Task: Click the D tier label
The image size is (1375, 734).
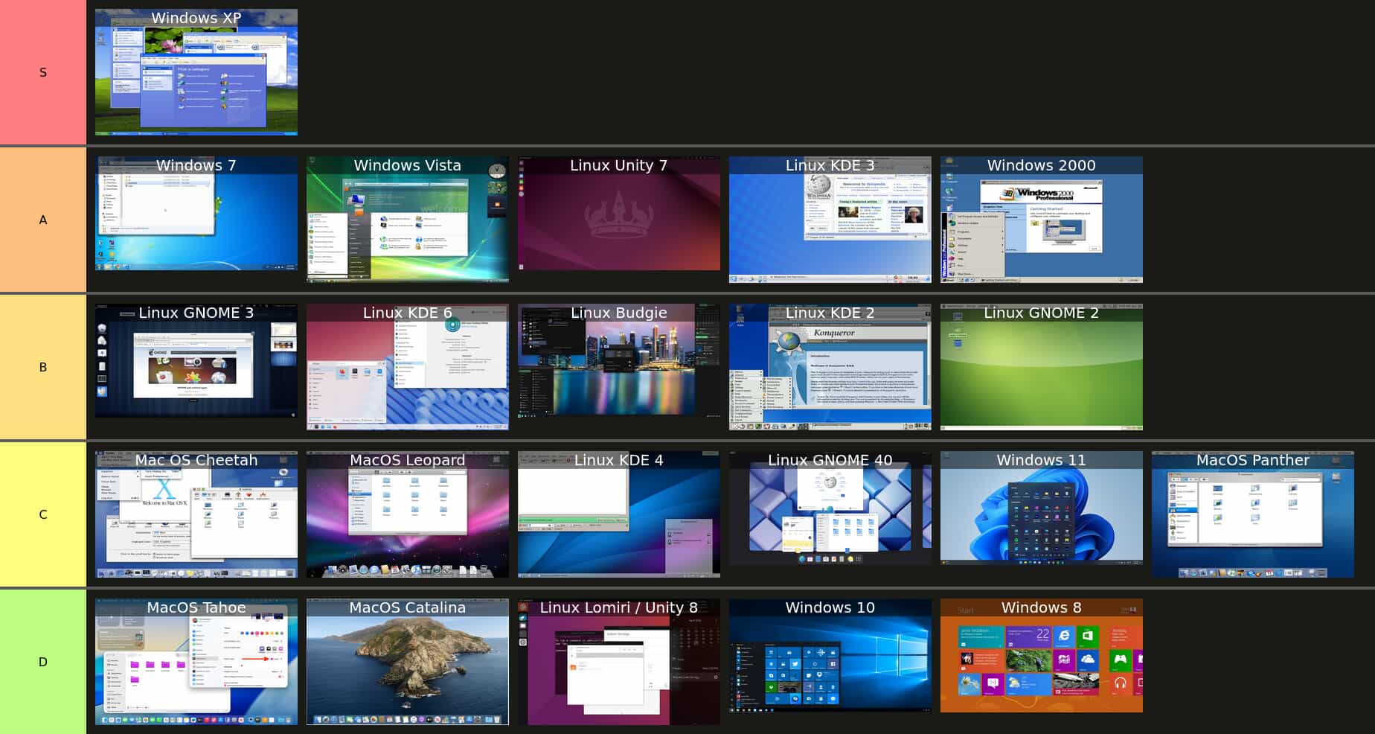Action: point(43,662)
